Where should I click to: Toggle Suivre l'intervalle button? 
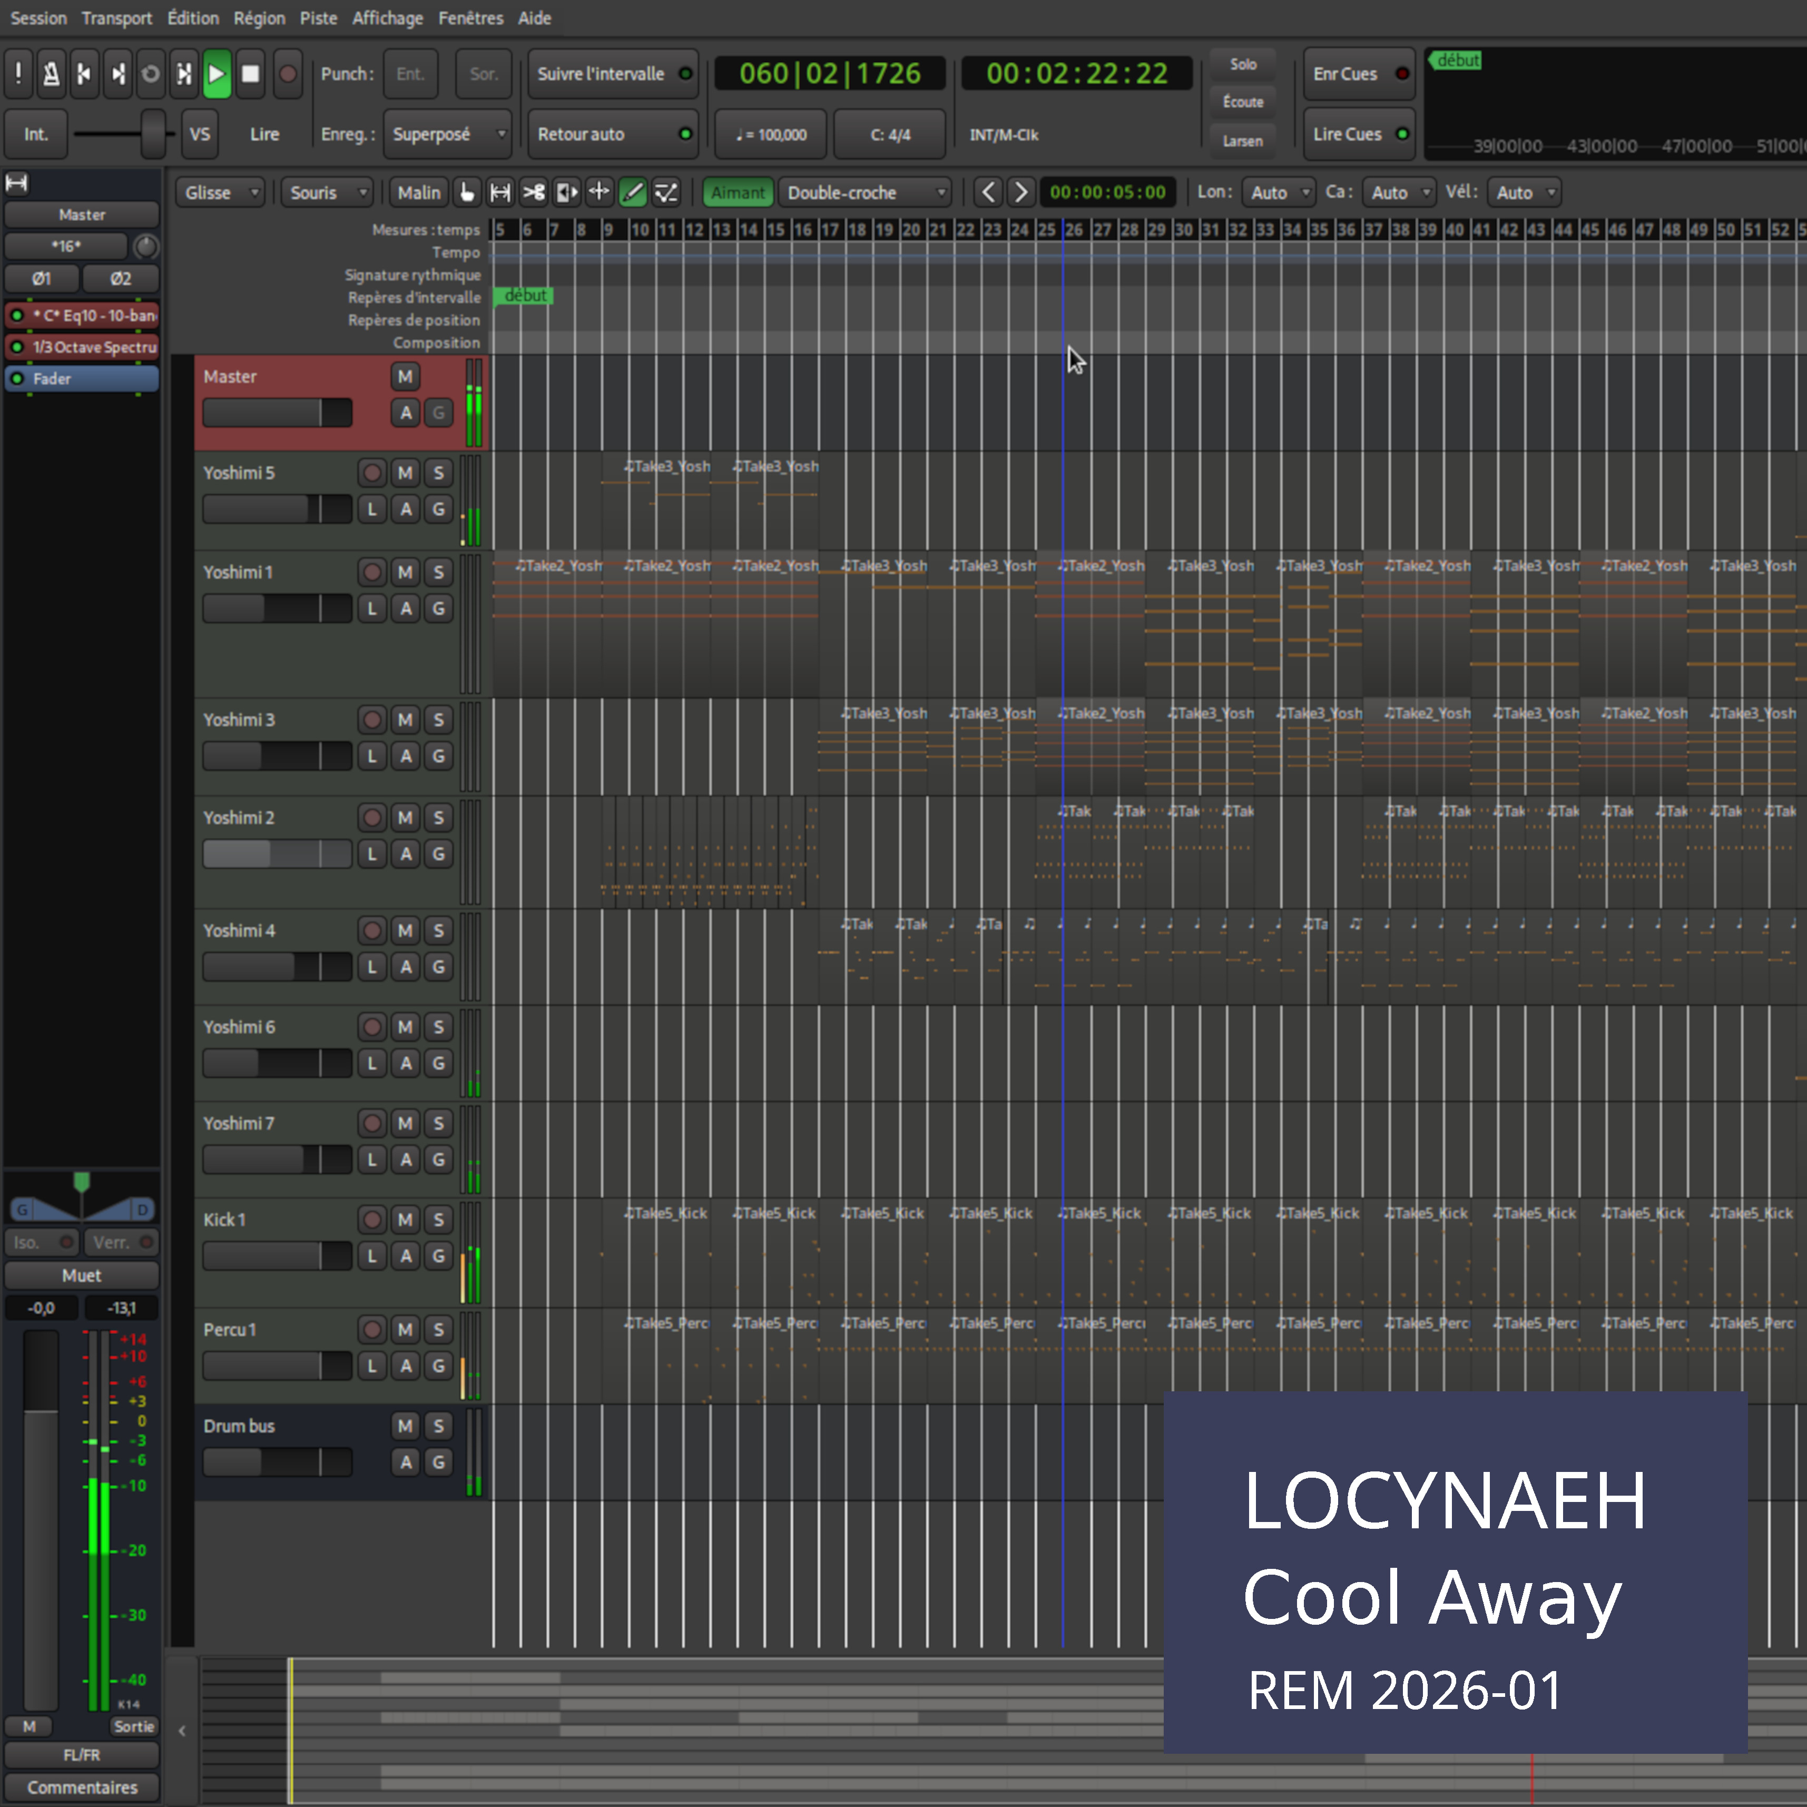tap(613, 74)
